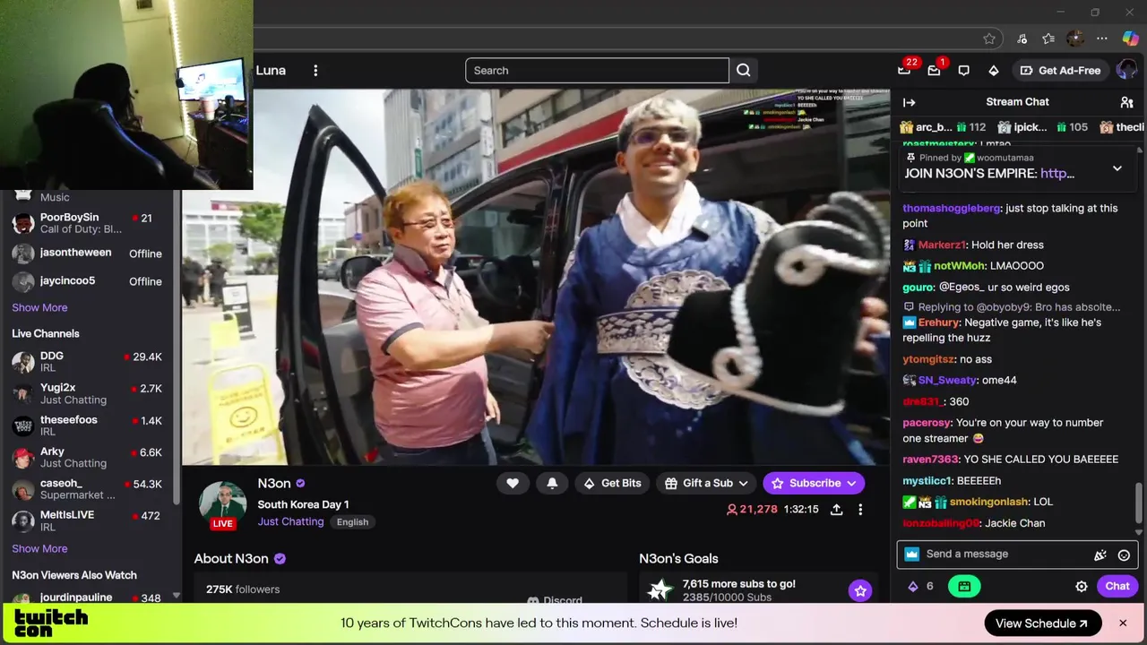Open the whispers speech bubble icon
Image resolution: width=1147 pixels, height=645 pixels.
pos(963,71)
